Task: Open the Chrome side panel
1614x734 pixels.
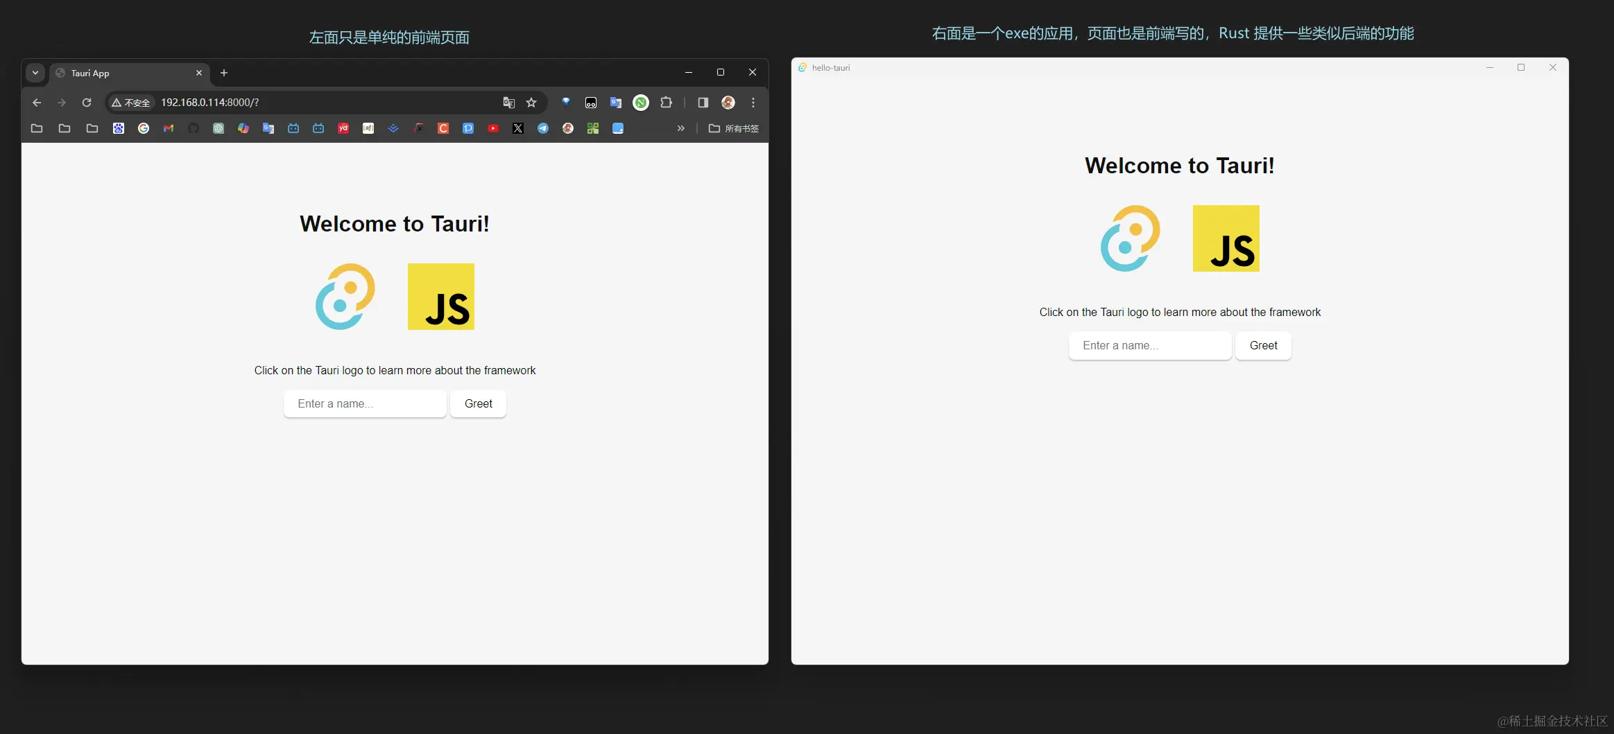Action: 703,103
